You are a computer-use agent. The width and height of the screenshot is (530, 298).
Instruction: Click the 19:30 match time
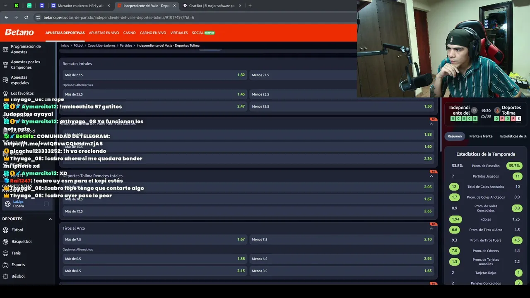(486, 111)
